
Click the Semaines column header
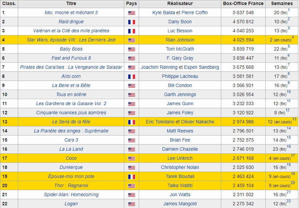tap(282, 3)
